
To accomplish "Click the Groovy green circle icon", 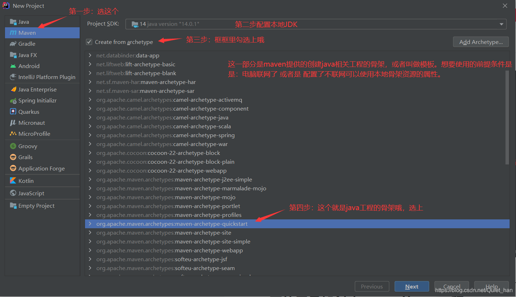I will (13, 146).
